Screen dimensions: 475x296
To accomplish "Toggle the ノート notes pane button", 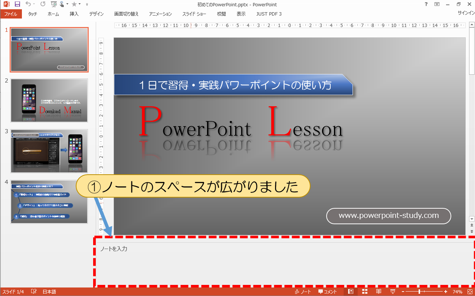I will (303, 292).
